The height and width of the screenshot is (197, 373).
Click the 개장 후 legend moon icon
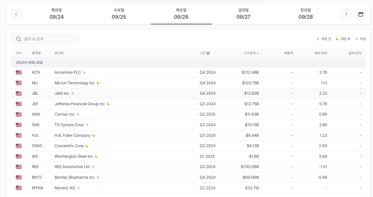(337, 39)
